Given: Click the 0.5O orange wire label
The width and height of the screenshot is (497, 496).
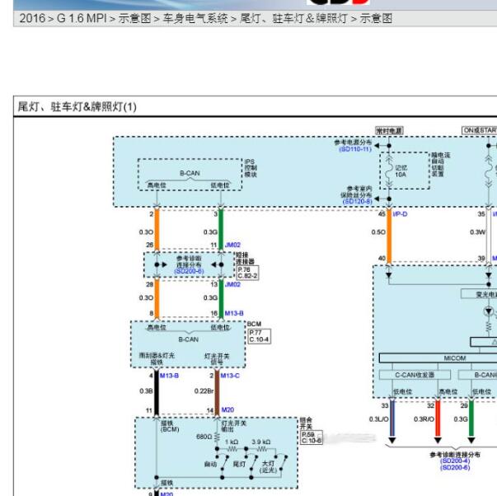Looking at the screenshot, I should [378, 232].
